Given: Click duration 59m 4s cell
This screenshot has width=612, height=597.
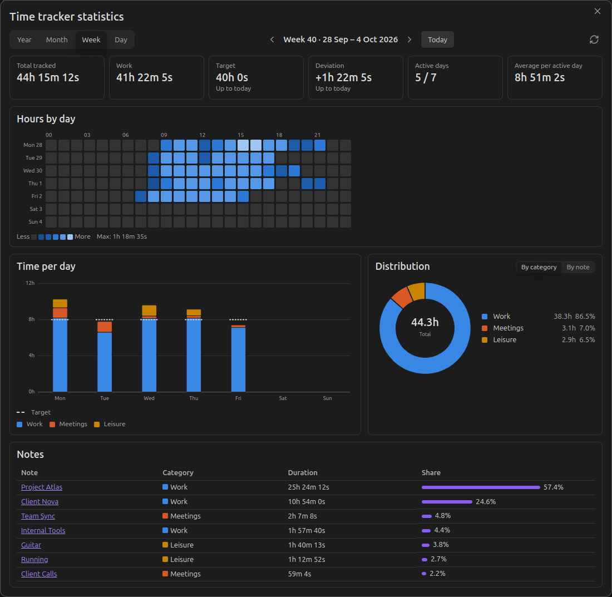Looking at the screenshot, I should tap(299, 574).
